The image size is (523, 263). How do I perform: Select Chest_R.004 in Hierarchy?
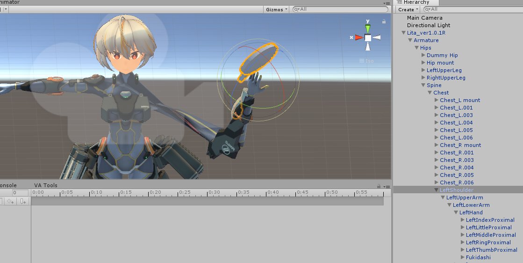click(x=457, y=168)
